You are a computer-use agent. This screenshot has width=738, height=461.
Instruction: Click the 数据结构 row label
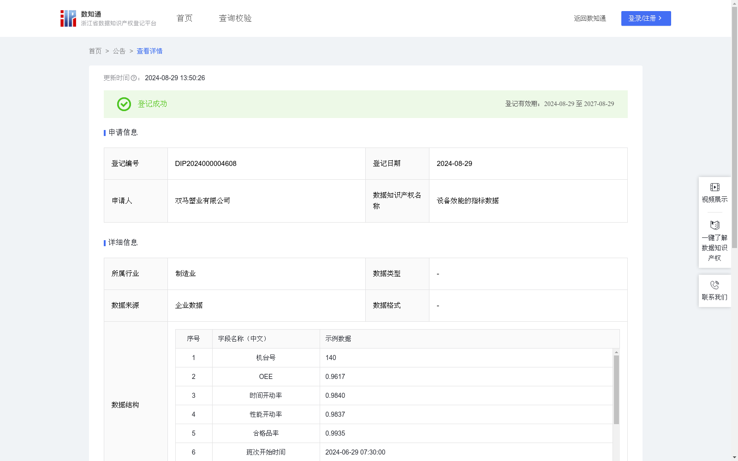[125, 405]
